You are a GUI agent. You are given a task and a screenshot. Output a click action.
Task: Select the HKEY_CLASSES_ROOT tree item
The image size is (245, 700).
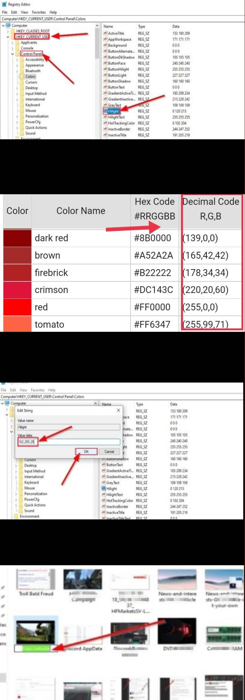pyautogui.click(x=33, y=31)
